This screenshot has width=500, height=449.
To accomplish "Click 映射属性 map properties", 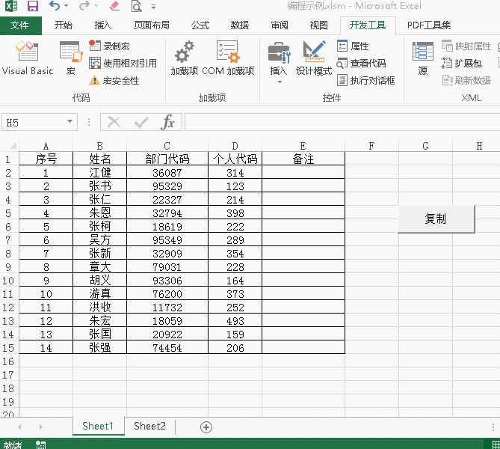I will pos(466,46).
